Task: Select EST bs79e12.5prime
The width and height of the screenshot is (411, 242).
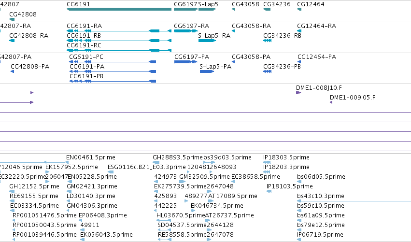Action: pyautogui.click(x=321, y=225)
